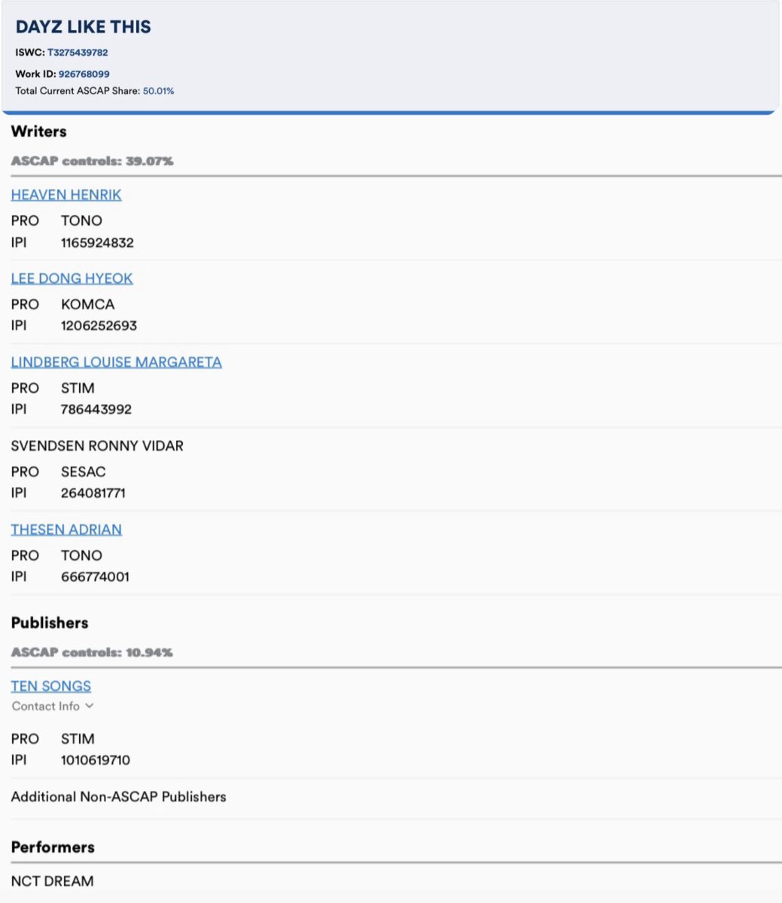Click Writers ASCAP controls: 39.07% text
Viewport: 782px width, 903px height.
[92, 161]
